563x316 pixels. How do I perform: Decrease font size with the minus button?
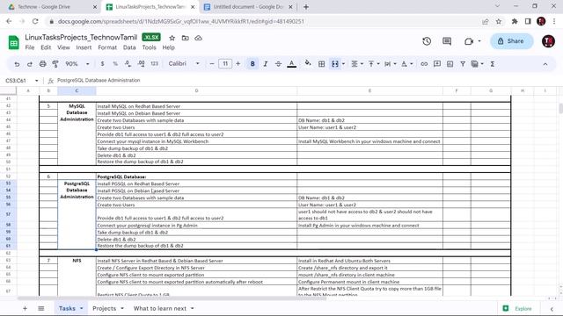point(212,64)
